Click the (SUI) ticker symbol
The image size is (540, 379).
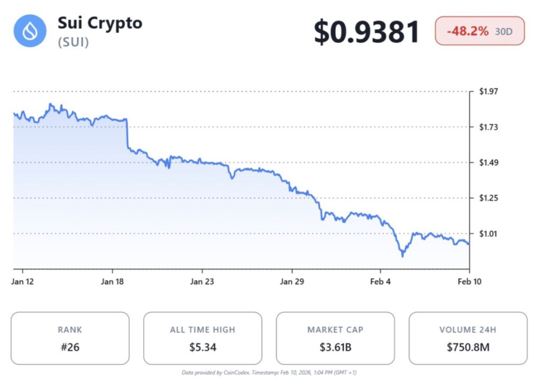(x=73, y=42)
